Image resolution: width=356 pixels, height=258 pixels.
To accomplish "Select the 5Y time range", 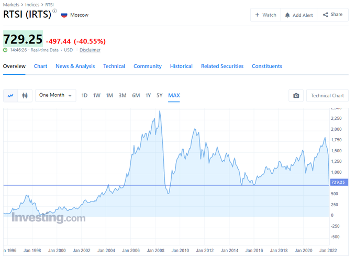I will [x=159, y=96].
